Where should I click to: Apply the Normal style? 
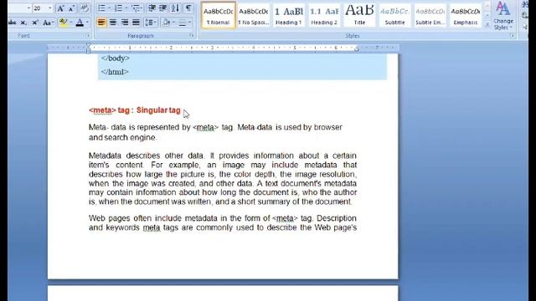218,15
